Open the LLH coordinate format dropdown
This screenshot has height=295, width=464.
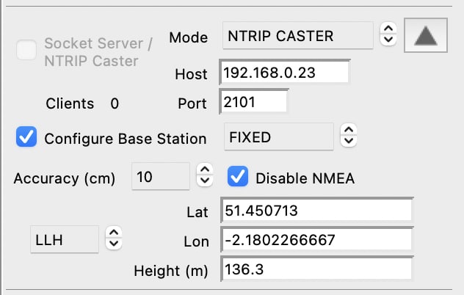[65, 239]
